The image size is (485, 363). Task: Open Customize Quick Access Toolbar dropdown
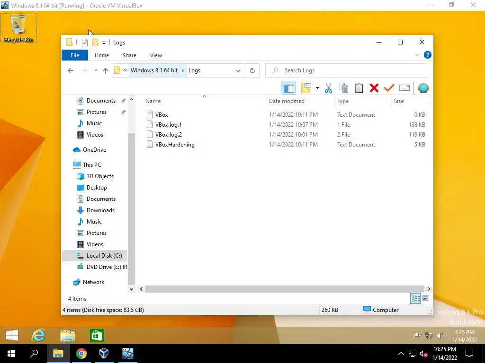click(104, 43)
